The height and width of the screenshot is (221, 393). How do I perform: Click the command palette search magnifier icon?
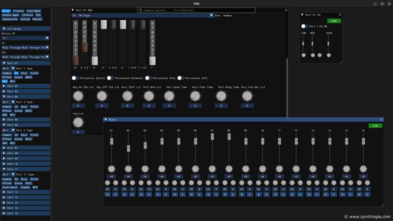[141, 10]
